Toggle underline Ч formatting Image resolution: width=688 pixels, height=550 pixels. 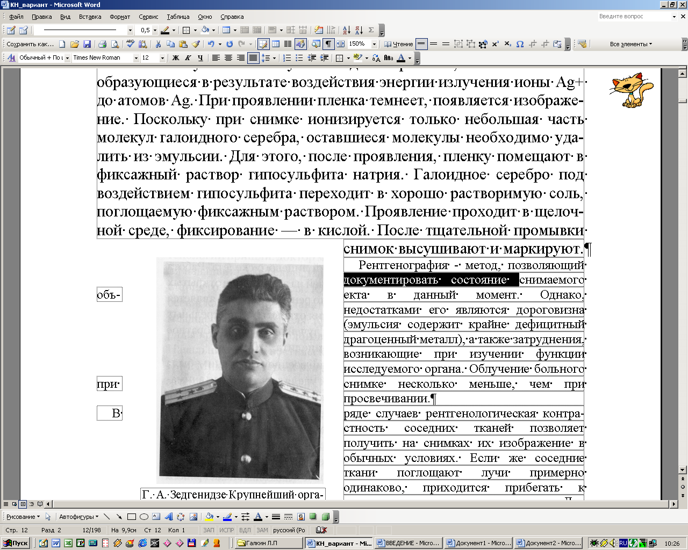pyautogui.click(x=200, y=57)
